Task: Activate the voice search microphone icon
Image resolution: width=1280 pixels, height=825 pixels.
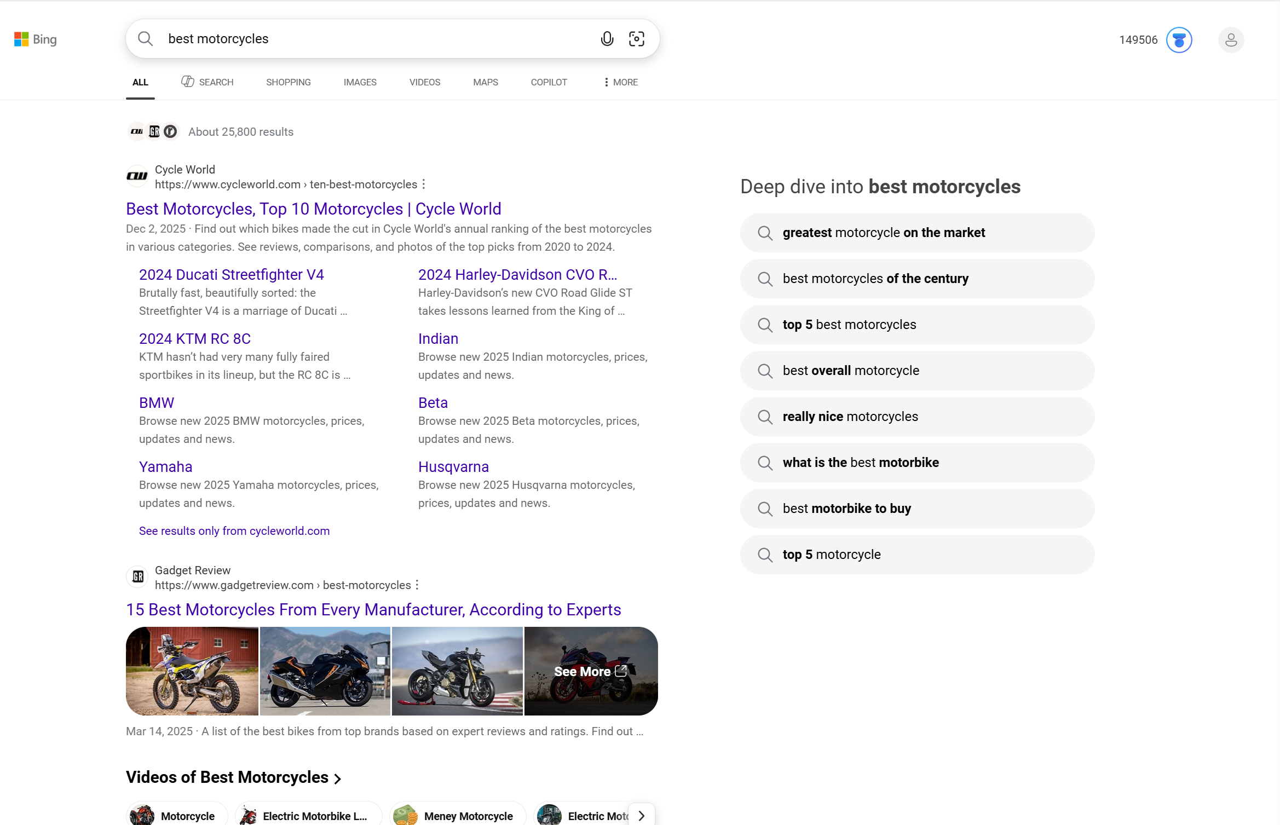Action: (606, 39)
